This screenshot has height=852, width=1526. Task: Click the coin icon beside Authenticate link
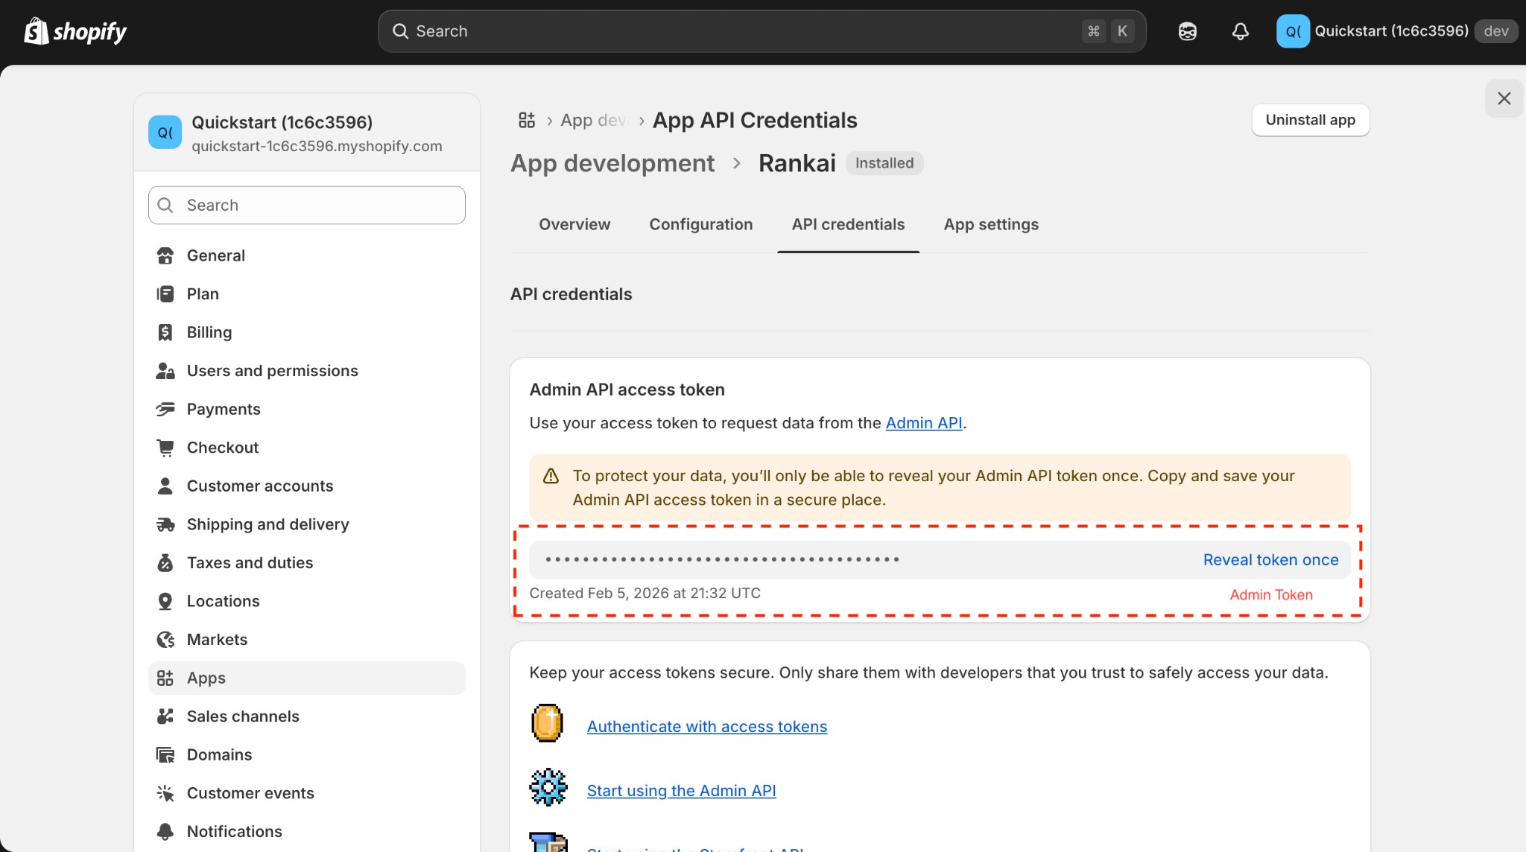pos(547,722)
